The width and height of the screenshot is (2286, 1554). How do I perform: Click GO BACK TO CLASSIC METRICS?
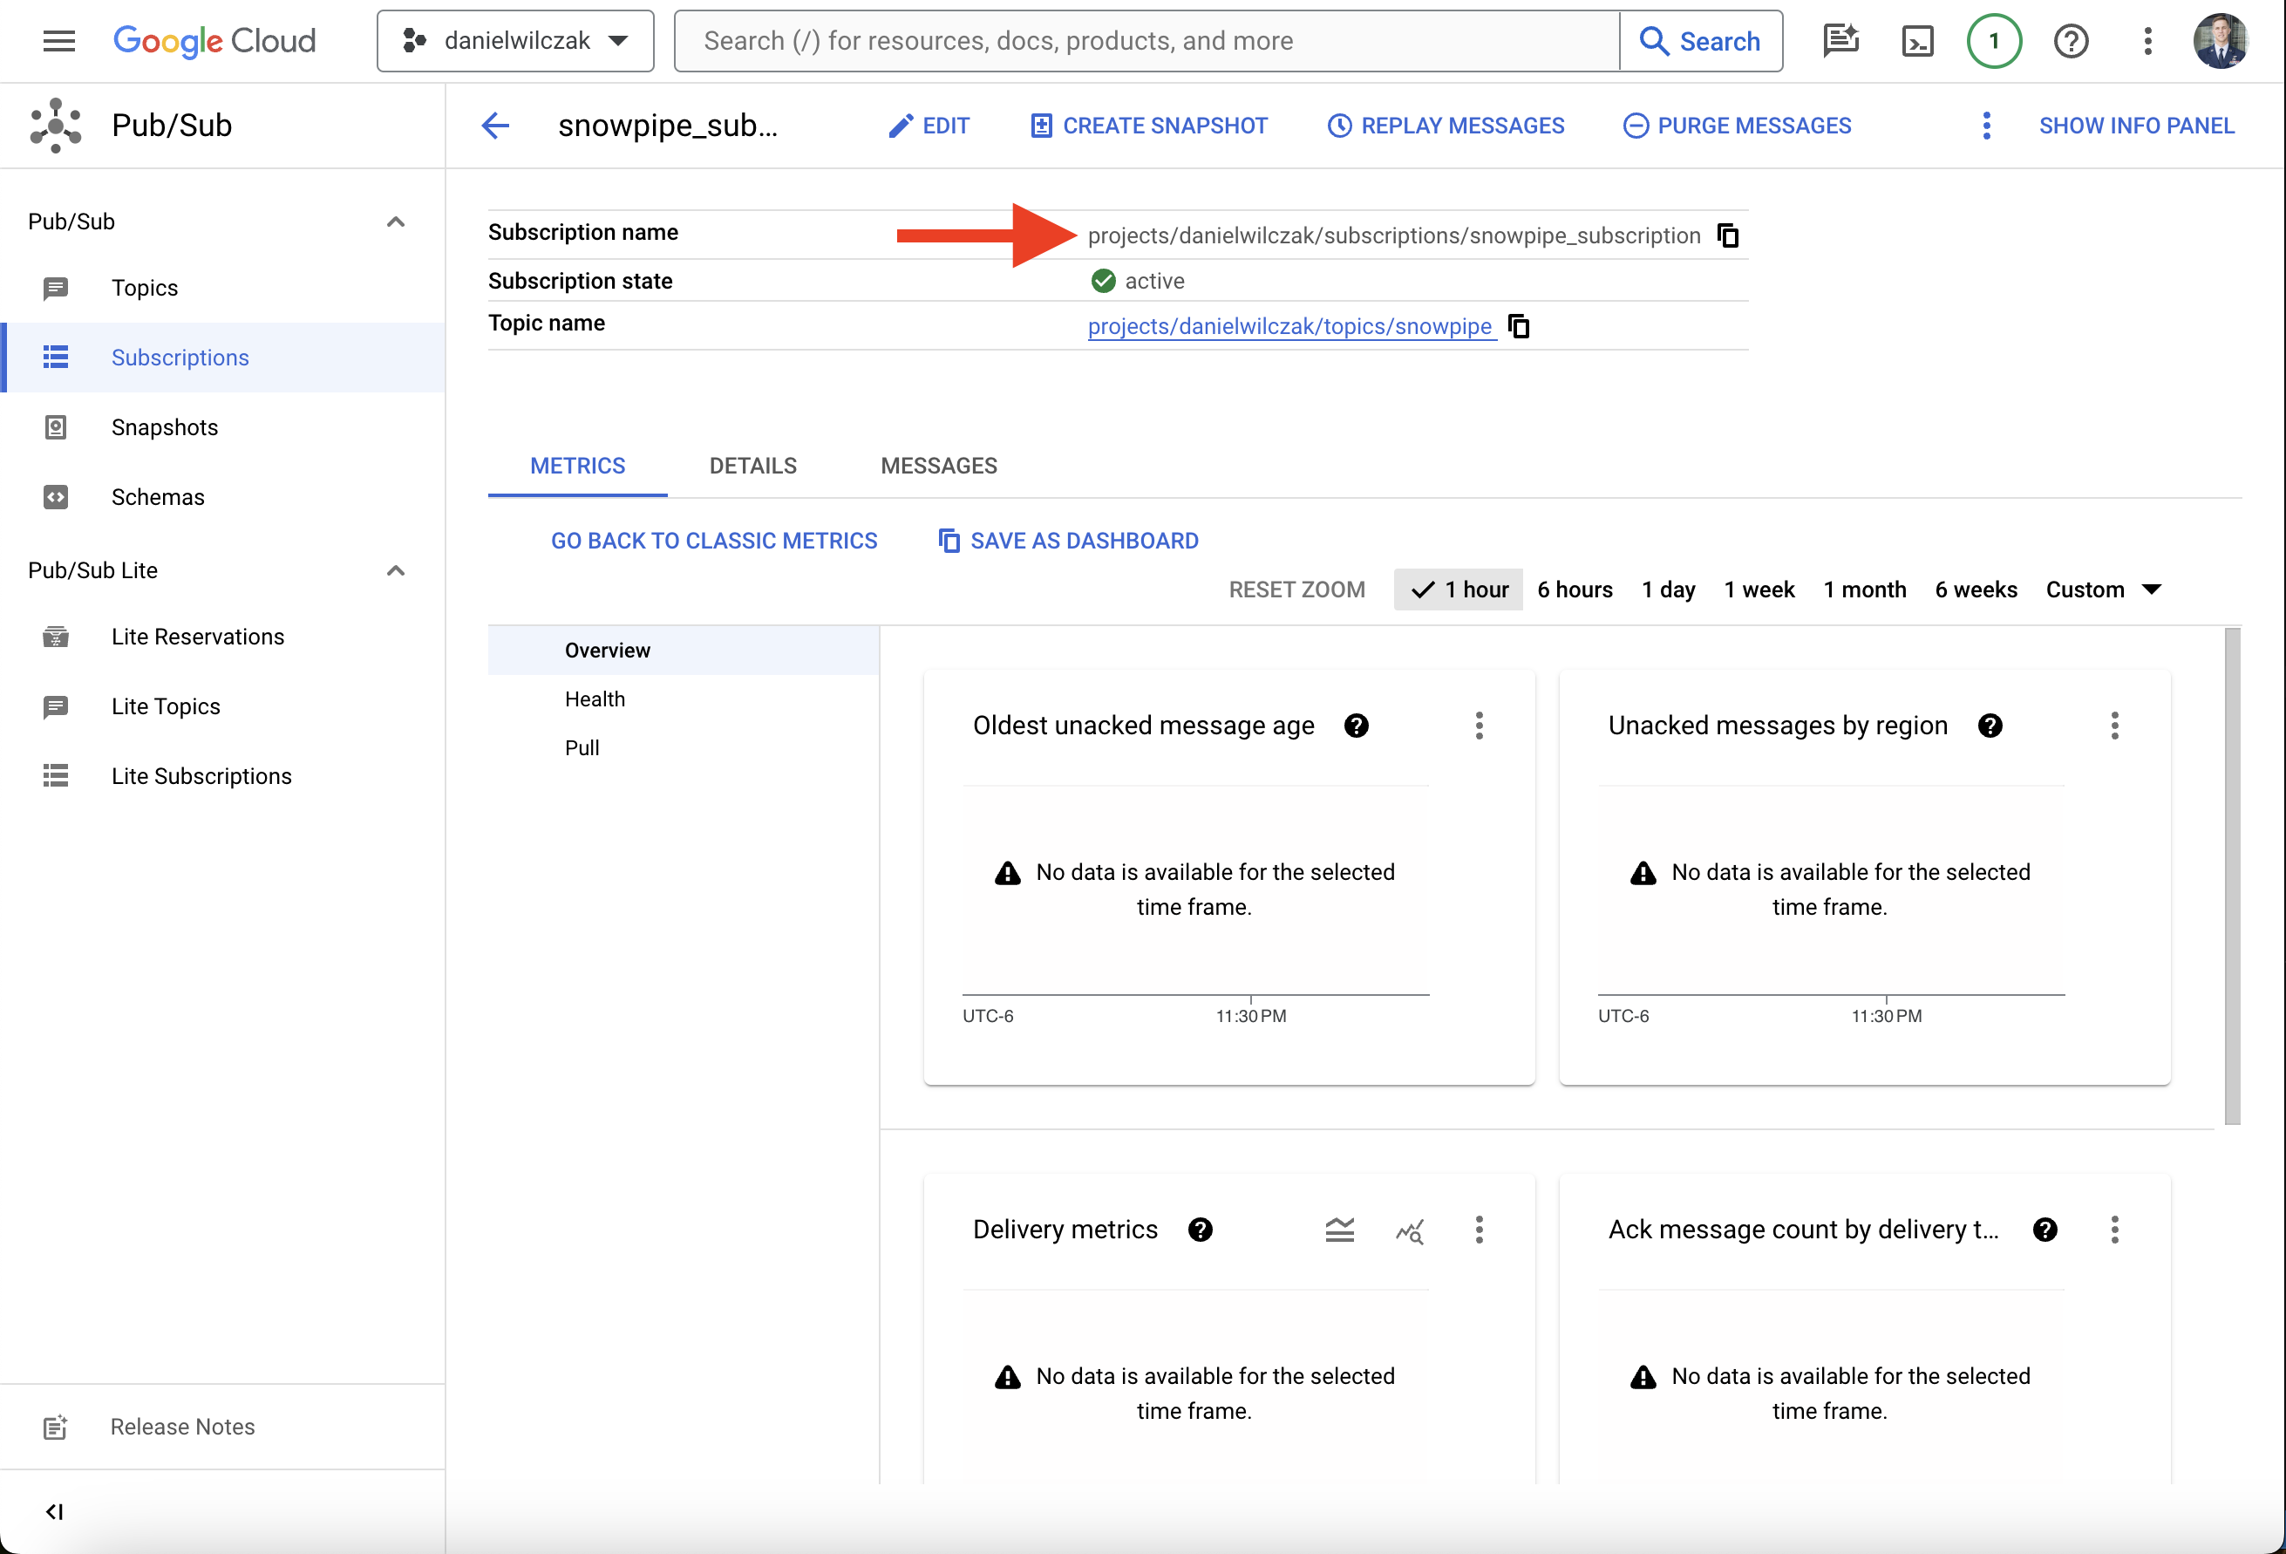click(713, 542)
